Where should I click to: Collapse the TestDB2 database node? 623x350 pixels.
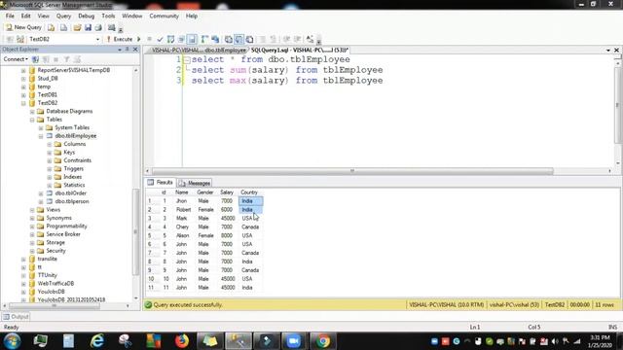point(23,103)
